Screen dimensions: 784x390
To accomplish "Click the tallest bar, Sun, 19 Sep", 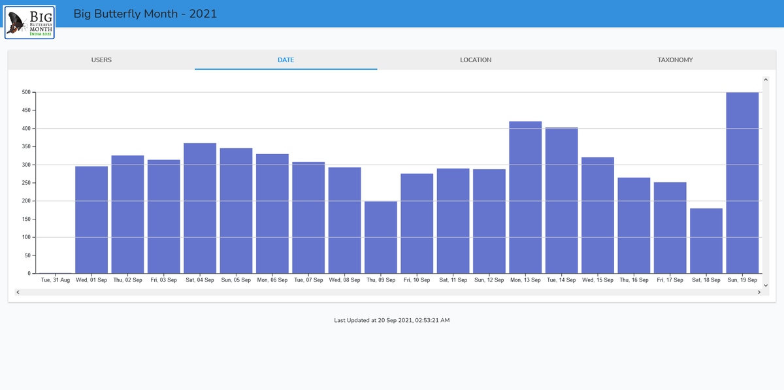I will pyautogui.click(x=742, y=183).
